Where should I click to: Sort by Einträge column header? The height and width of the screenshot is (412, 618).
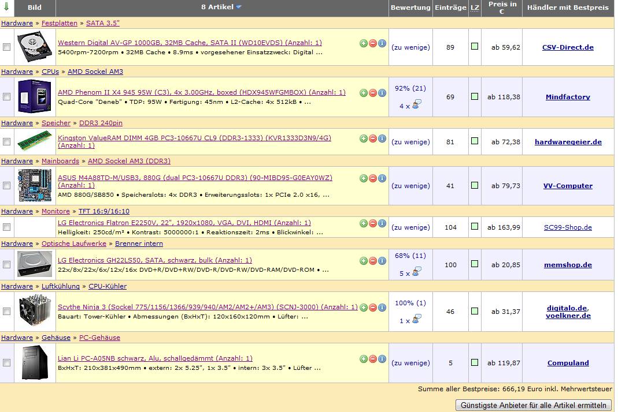click(450, 8)
